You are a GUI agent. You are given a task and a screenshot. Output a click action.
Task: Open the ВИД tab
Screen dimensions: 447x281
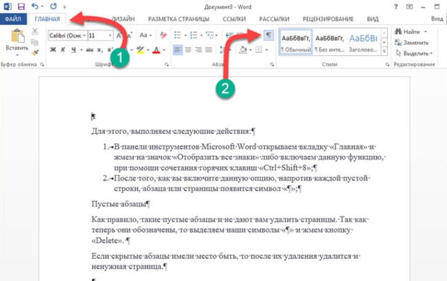pos(372,19)
